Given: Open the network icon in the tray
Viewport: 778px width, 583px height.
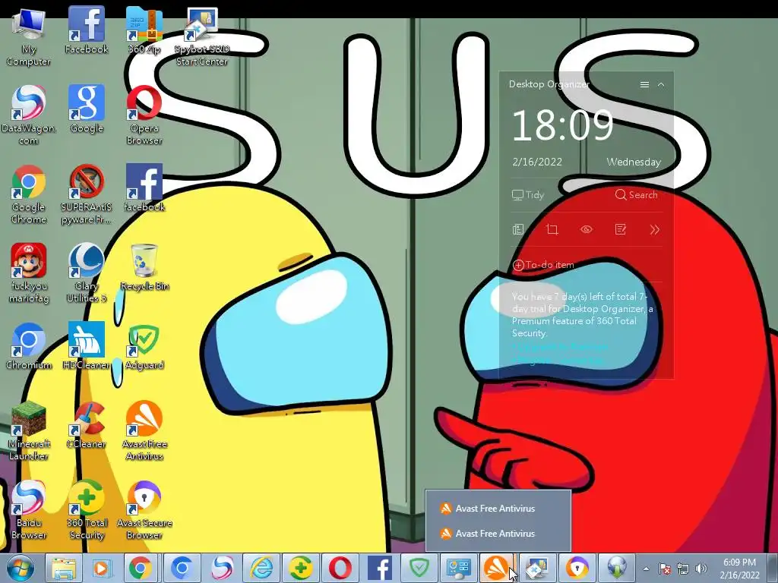Looking at the screenshot, I should (x=683, y=569).
